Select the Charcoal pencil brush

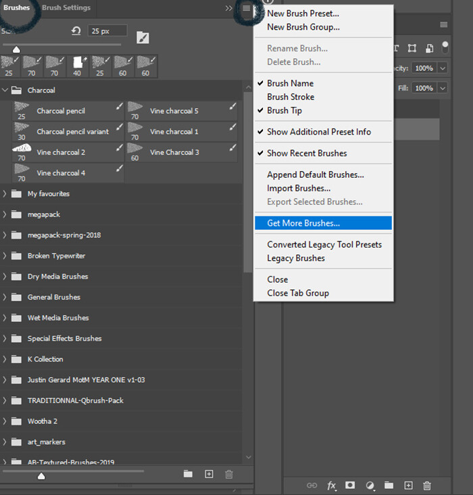pos(68,111)
